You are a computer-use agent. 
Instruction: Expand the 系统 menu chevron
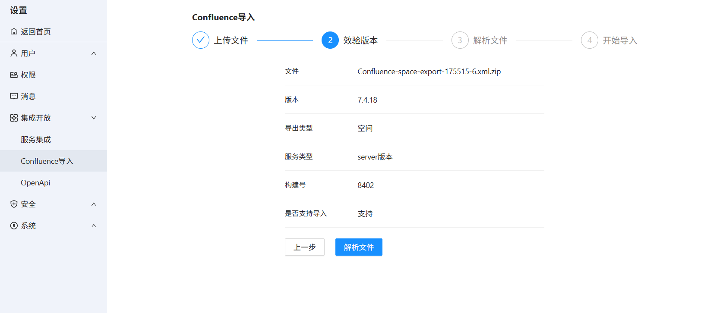pyautogui.click(x=94, y=225)
